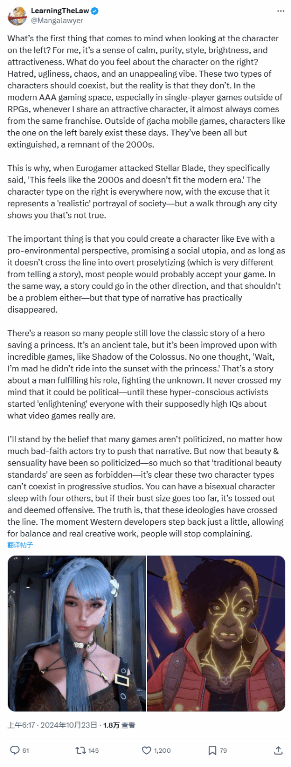The height and width of the screenshot is (767, 291).
Task: Click the 1,200 likes count
Action: point(162,751)
